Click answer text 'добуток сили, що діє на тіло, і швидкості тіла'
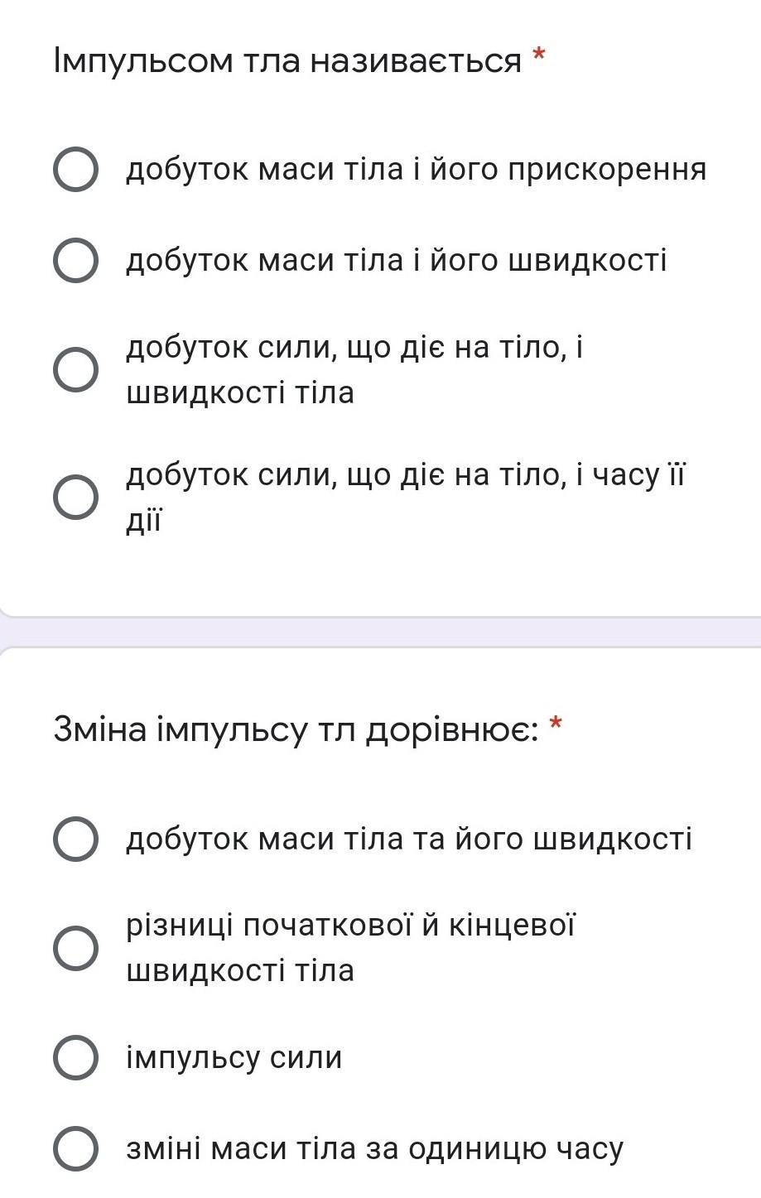 point(354,370)
